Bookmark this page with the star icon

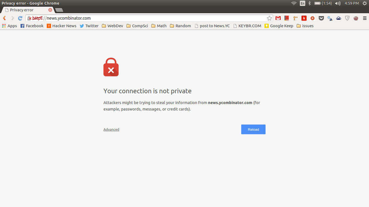click(x=269, y=18)
